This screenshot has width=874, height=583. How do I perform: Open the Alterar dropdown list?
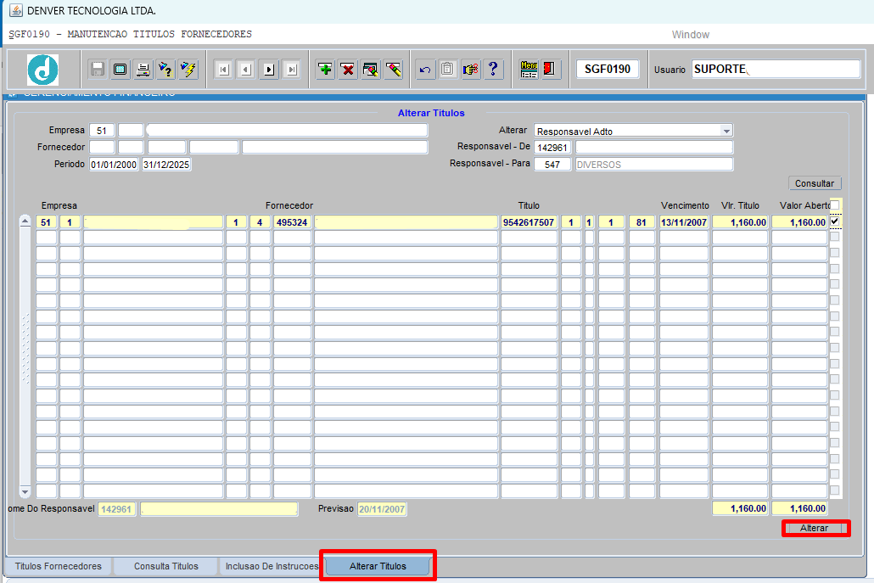[x=726, y=132]
